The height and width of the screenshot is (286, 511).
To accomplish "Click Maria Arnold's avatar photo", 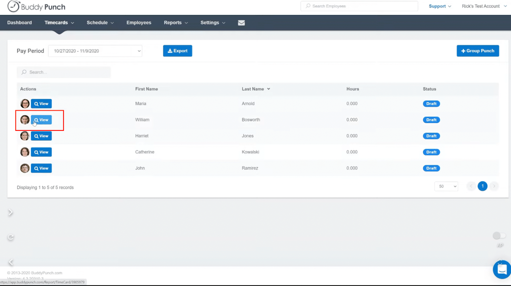I will 25,104.
